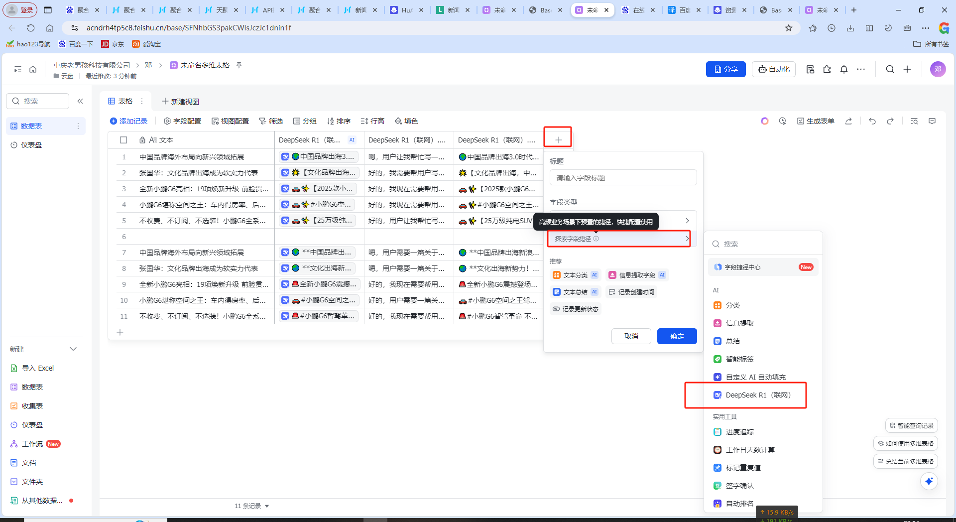Click the floating AI assistant sparkle button
Viewport: 956px width, 522px height.
pos(929,481)
